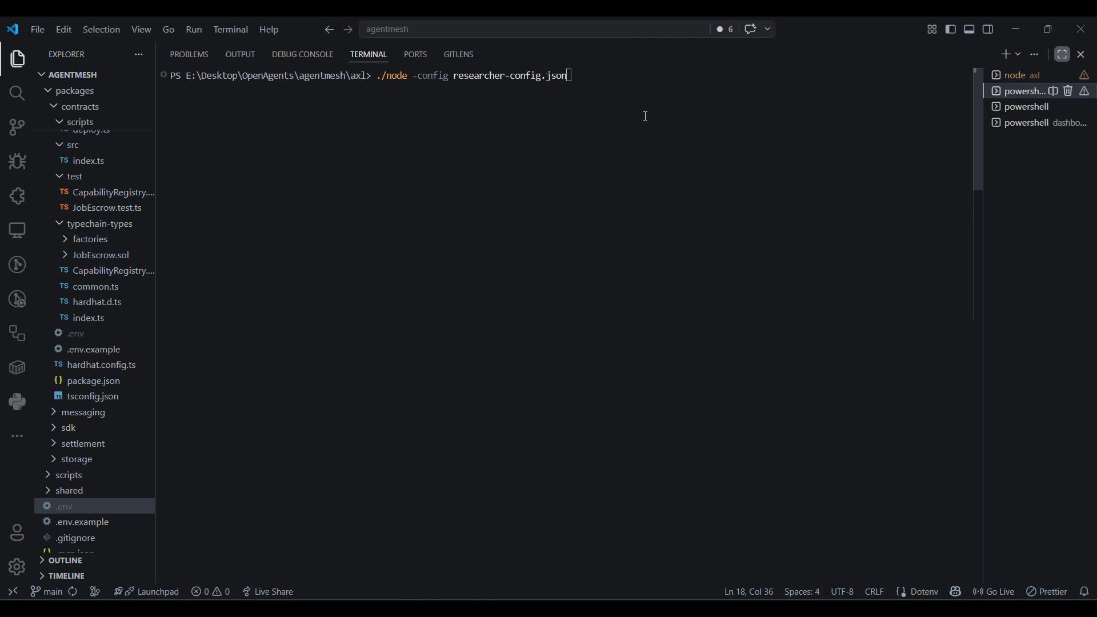Open the Selection menu
Image resolution: width=1097 pixels, height=617 pixels.
pyautogui.click(x=102, y=30)
